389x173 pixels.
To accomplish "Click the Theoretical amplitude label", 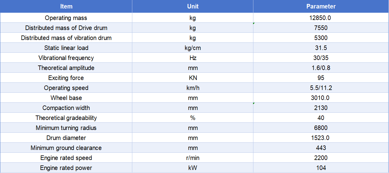I will click(66, 68).
